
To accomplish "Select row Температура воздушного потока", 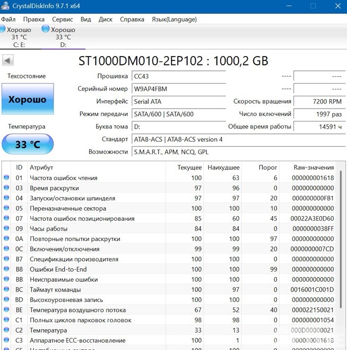I will 169,310.
